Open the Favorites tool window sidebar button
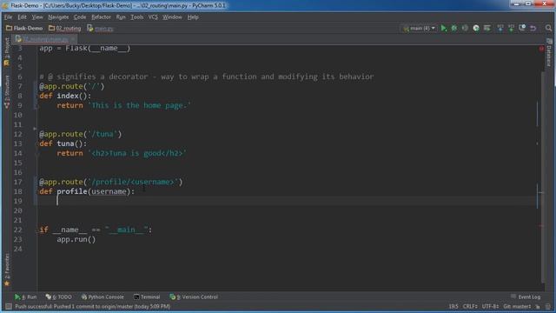The height and width of the screenshot is (313, 556). coord(7,270)
